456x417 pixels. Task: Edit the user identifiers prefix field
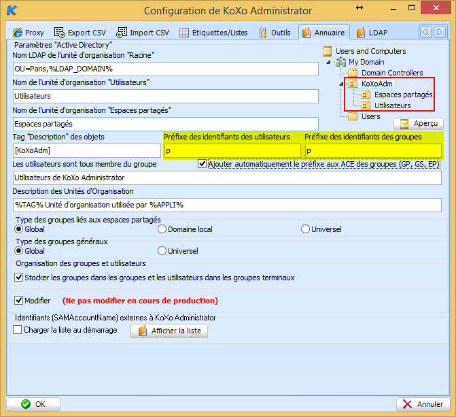[x=232, y=151]
